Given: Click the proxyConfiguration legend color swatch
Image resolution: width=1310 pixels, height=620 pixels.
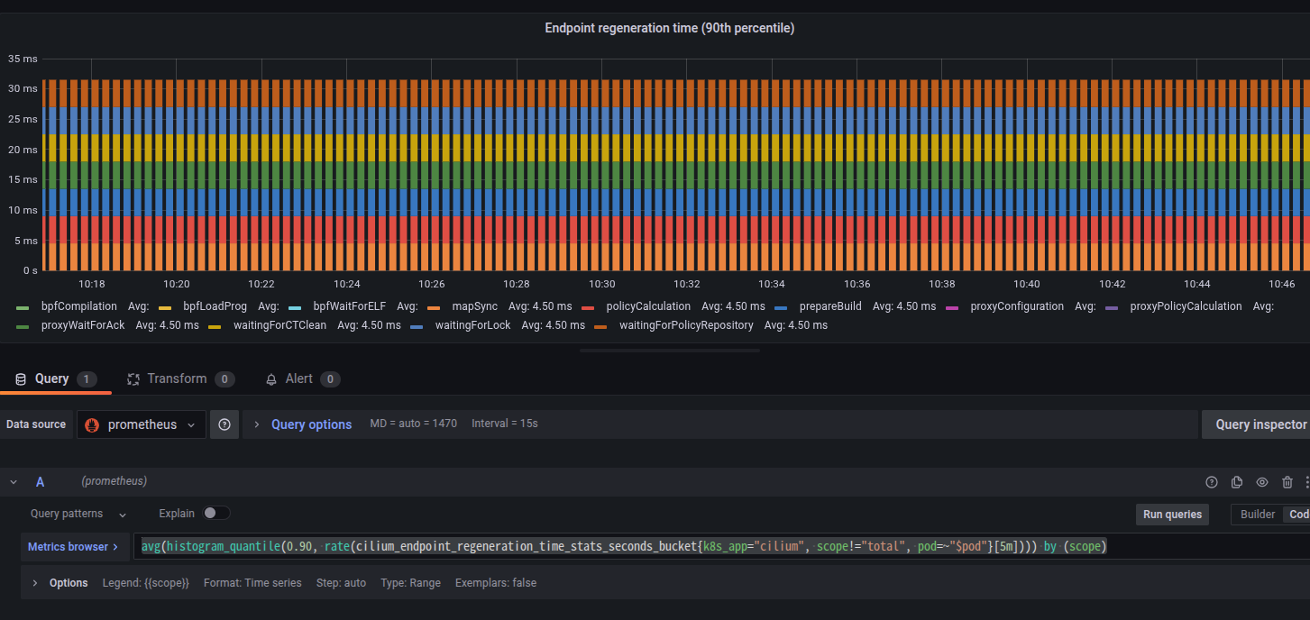Looking at the screenshot, I should [953, 307].
